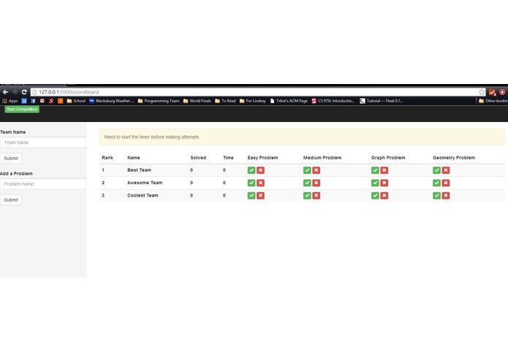Screen dimensions: 508x361
Task: Open the Blacksburg Weather bookmark
Action: coord(111,101)
